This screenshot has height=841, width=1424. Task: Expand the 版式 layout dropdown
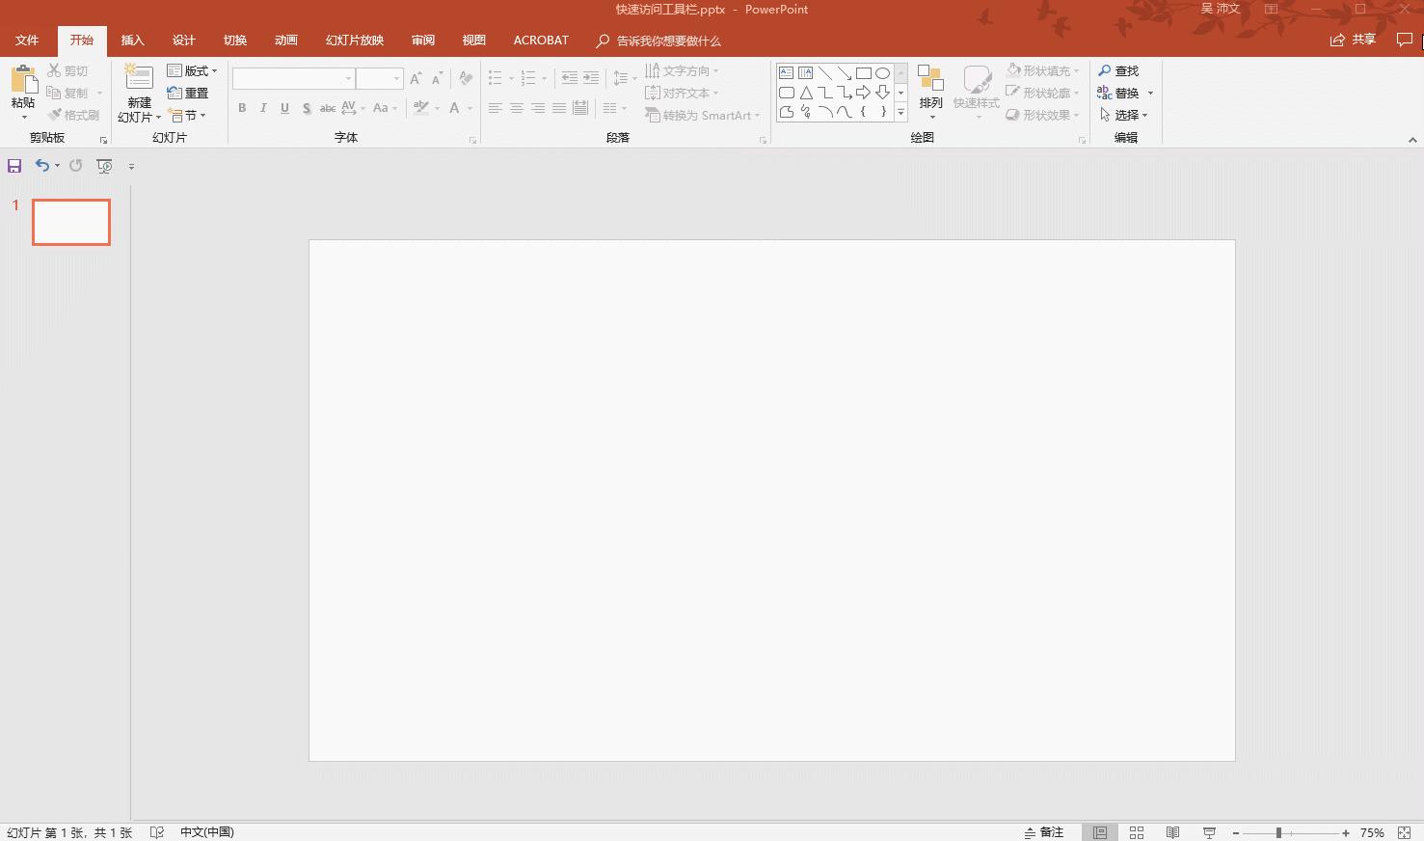(x=193, y=71)
